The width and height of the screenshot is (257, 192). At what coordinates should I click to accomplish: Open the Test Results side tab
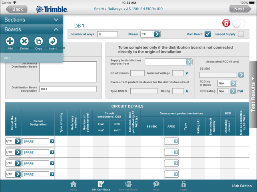point(253,95)
